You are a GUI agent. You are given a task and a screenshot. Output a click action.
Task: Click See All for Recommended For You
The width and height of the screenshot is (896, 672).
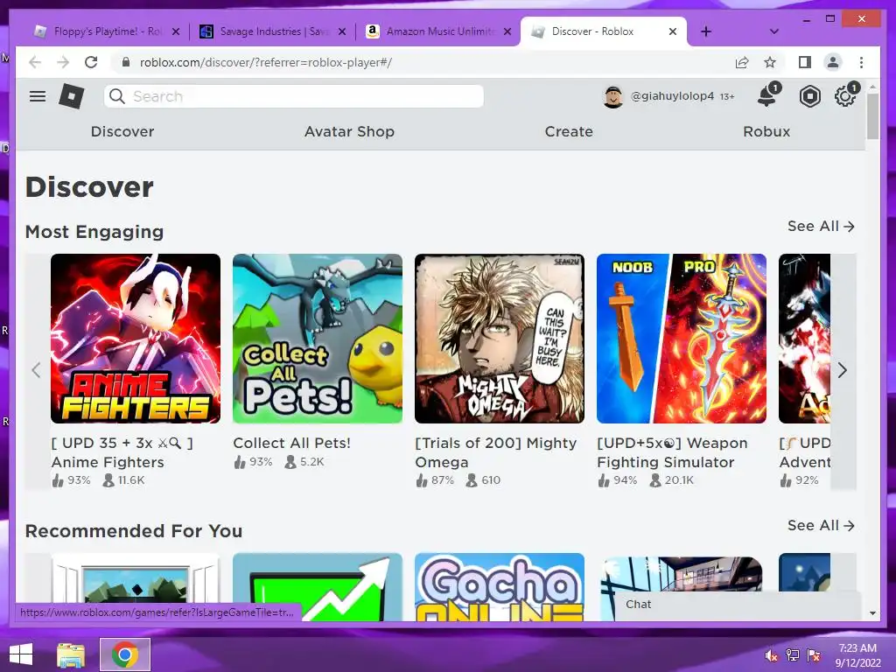point(821,526)
